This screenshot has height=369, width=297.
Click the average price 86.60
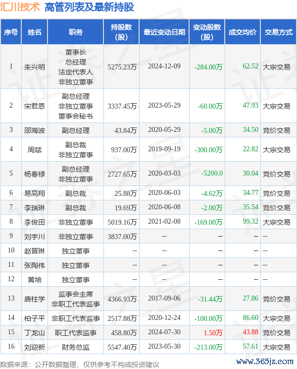pyautogui.click(x=250, y=317)
